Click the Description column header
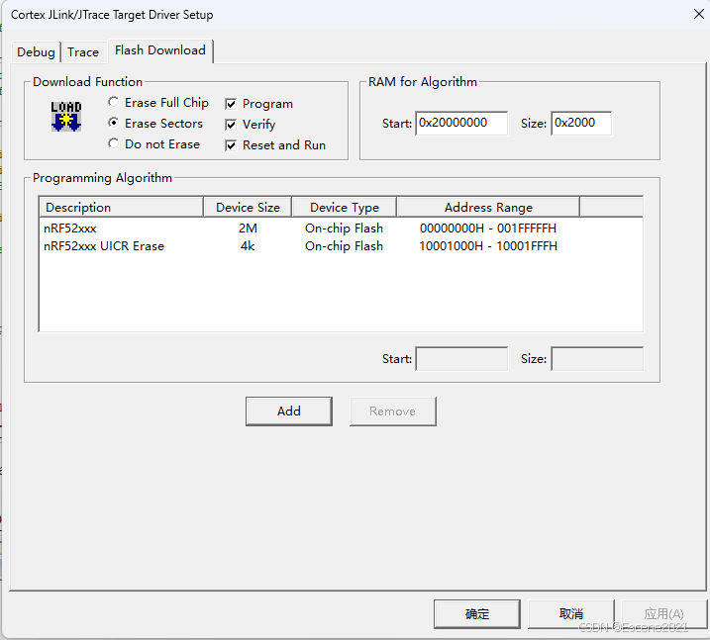This screenshot has width=710, height=640. point(122,207)
